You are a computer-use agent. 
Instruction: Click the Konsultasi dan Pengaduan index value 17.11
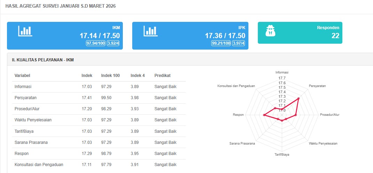click(87, 164)
